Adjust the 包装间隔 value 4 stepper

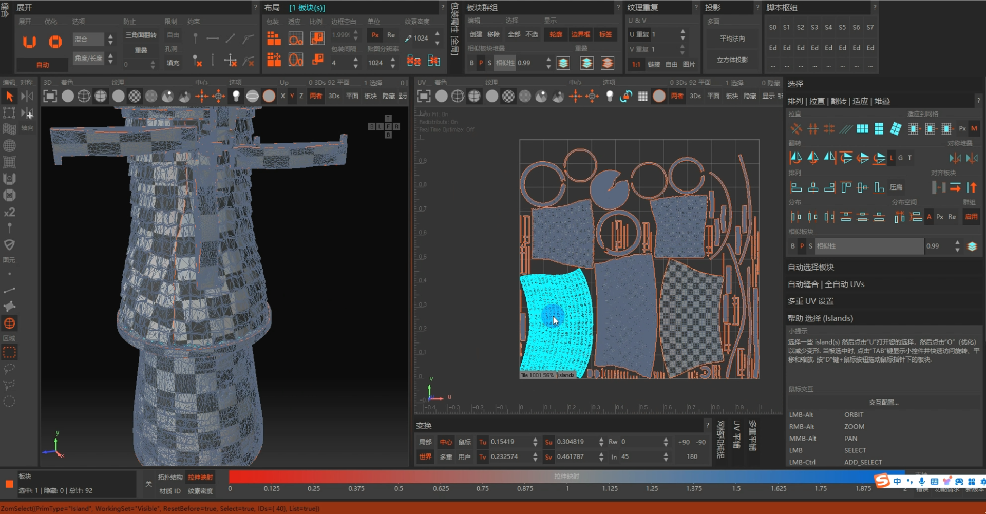(355, 63)
